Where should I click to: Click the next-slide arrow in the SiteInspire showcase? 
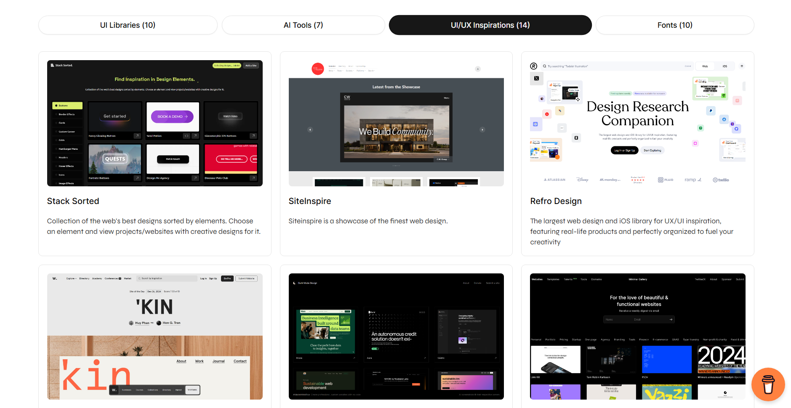(x=482, y=130)
